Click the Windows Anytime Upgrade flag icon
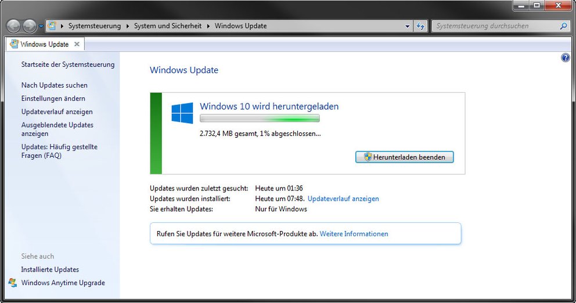Image resolution: width=576 pixels, height=303 pixels. click(x=13, y=283)
